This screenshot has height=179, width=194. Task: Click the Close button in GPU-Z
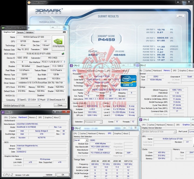[x=60, y=105]
